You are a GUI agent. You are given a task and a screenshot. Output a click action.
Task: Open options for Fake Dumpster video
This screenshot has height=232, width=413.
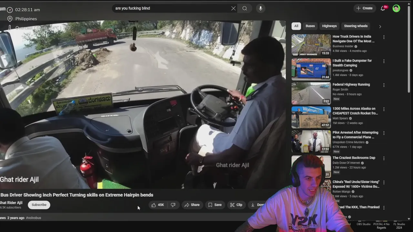pos(384,61)
